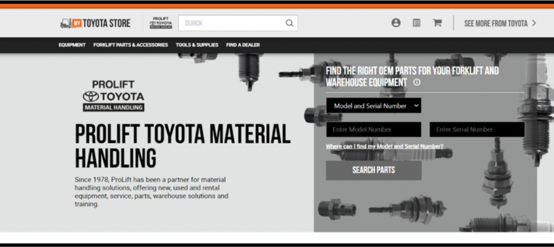Click the info icon beside Warehouse Equipment heading
Screen dimensions: 554x247
click(x=417, y=82)
